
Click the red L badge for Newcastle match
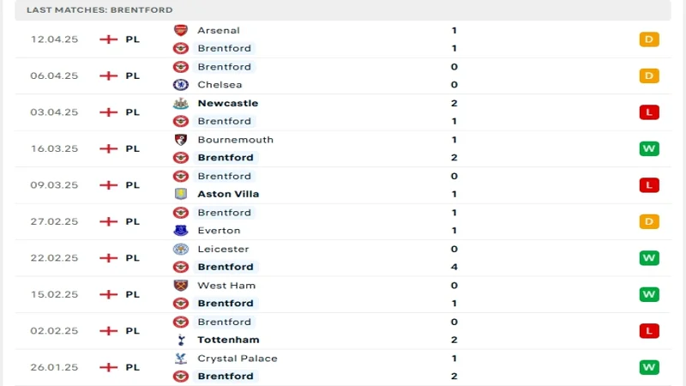pyautogui.click(x=649, y=112)
